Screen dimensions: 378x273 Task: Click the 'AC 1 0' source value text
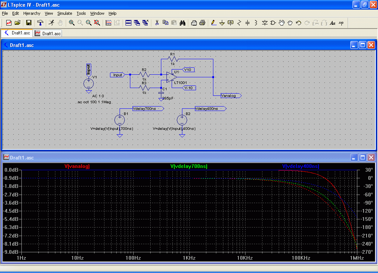98,96
